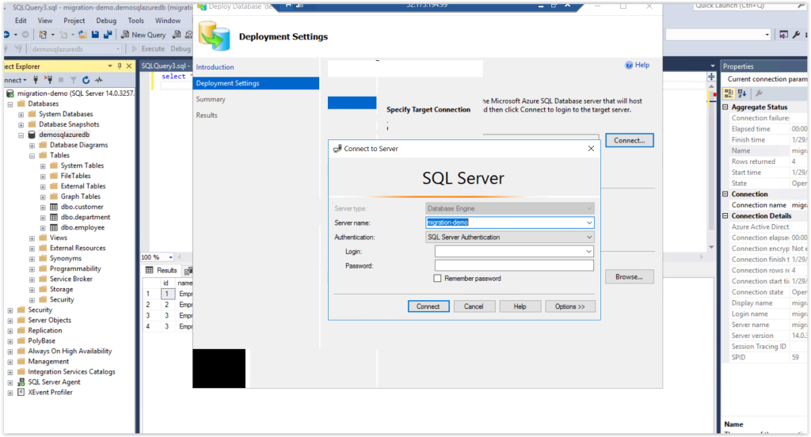The image size is (811, 437).
Task: Click Cancel in Connect to Server dialog
Action: coord(474,306)
